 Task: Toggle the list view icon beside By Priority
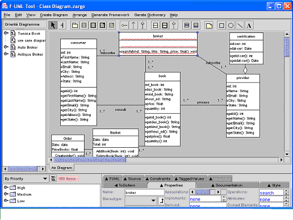coord(53,179)
